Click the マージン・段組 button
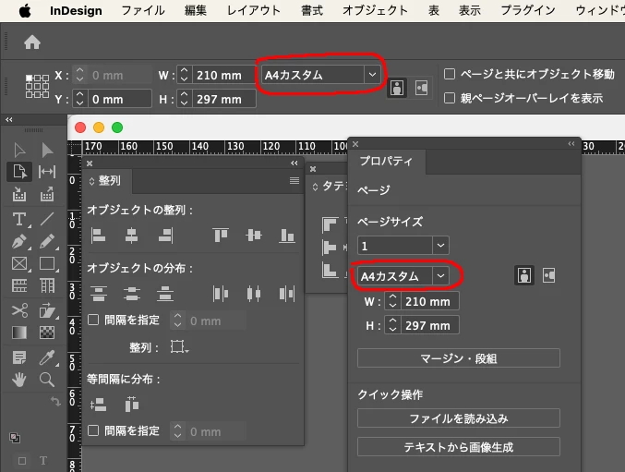The width and height of the screenshot is (625, 472). pyautogui.click(x=459, y=358)
